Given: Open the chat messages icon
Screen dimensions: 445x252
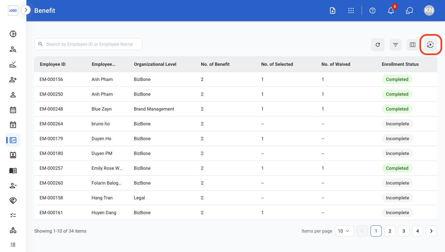Looking at the screenshot, I should click(x=409, y=11).
